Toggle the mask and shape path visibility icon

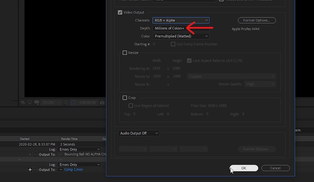tap(73, 103)
